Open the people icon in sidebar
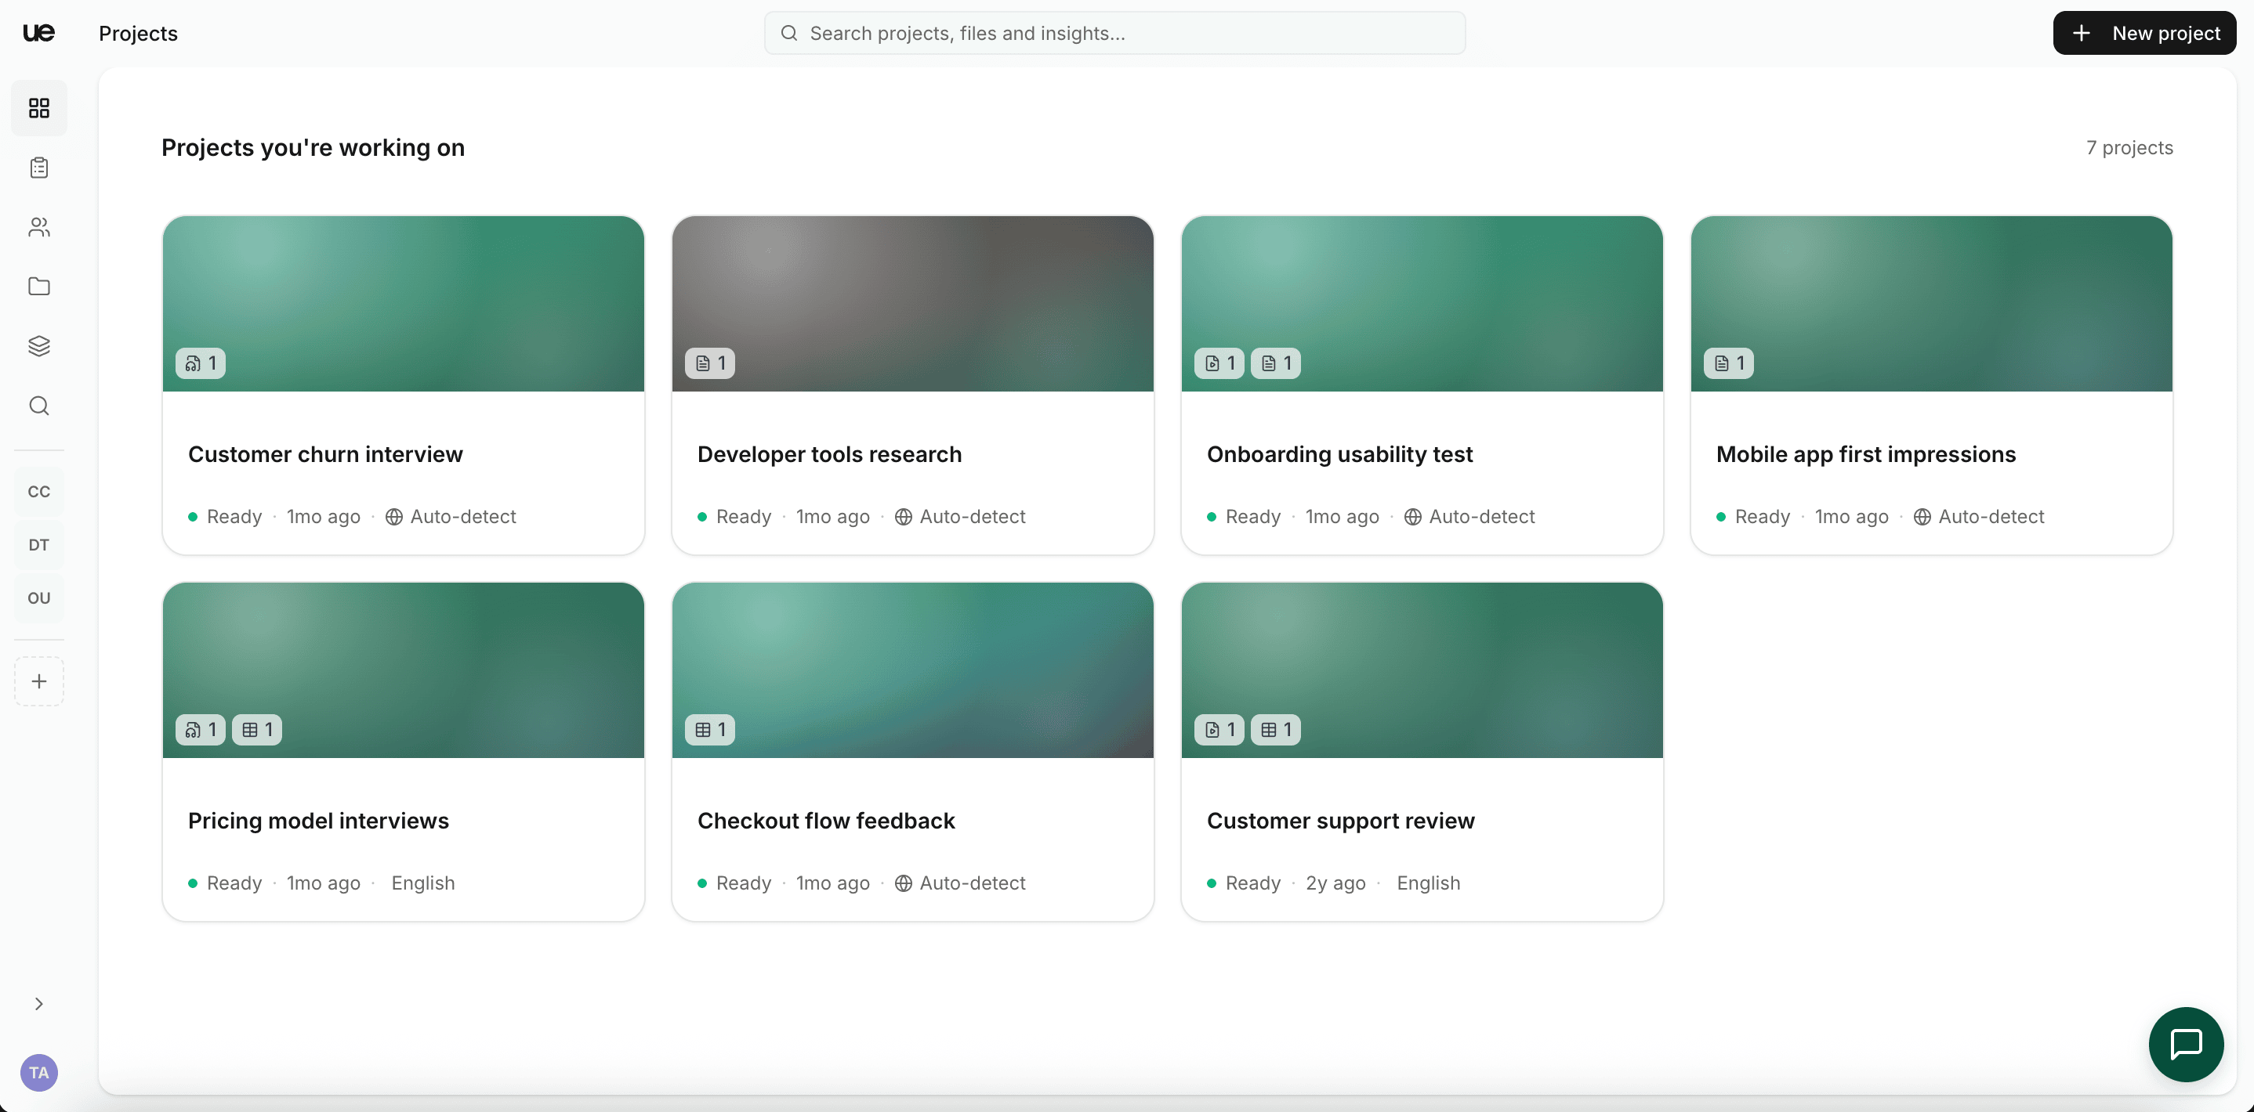This screenshot has height=1112, width=2254. (x=38, y=227)
